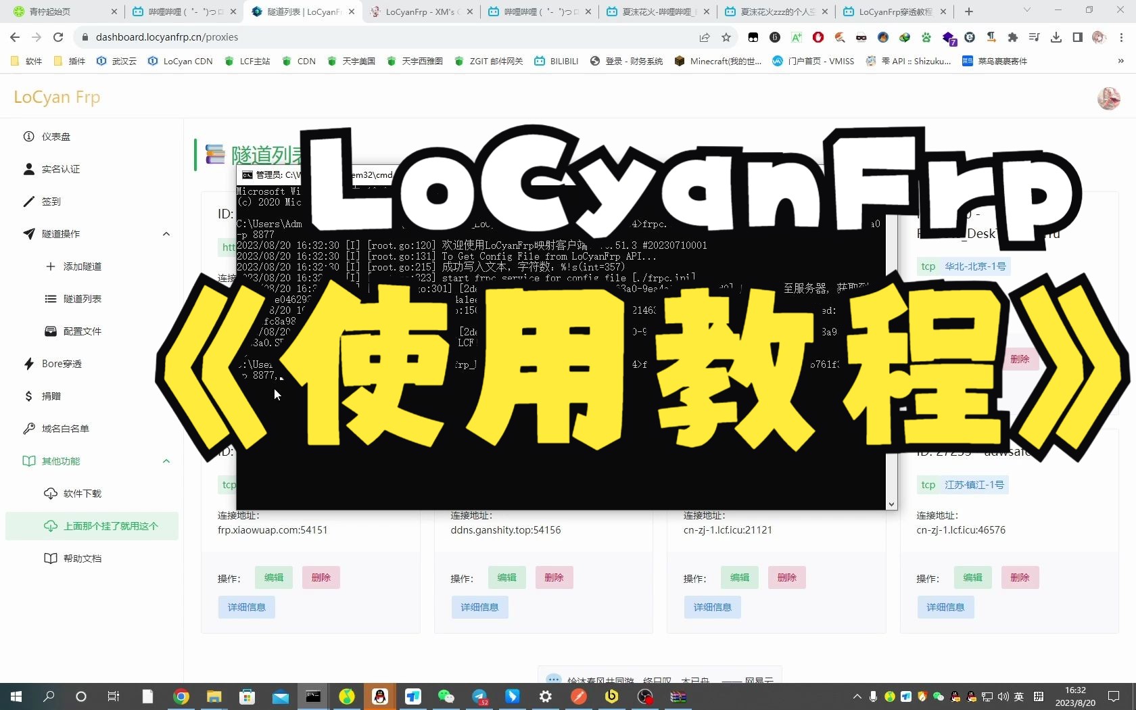Show hidden system tray icons chevron
The image size is (1136, 710).
857,696
